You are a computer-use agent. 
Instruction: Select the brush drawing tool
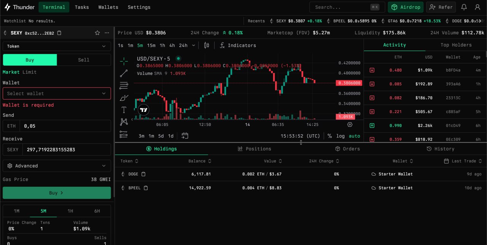[x=124, y=98]
